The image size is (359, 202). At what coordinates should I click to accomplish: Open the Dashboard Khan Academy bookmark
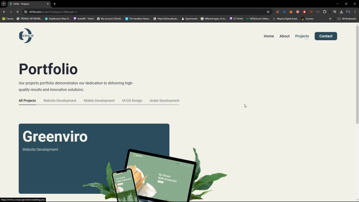pyautogui.click(x=57, y=19)
